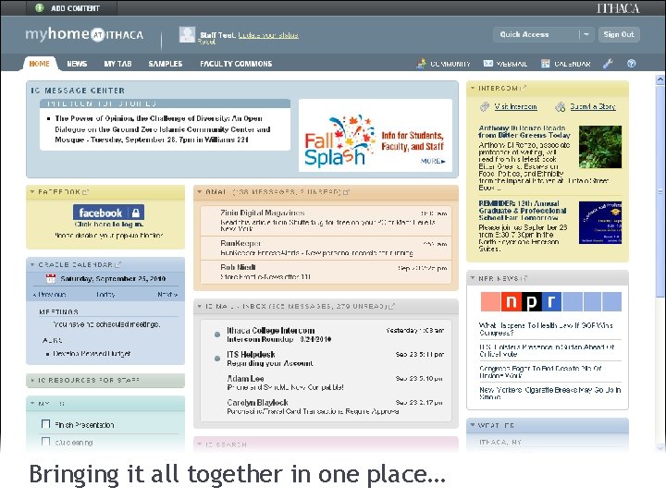This screenshot has width=666, height=499.
Task: Open the Samples tab
Action: [166, 64]
